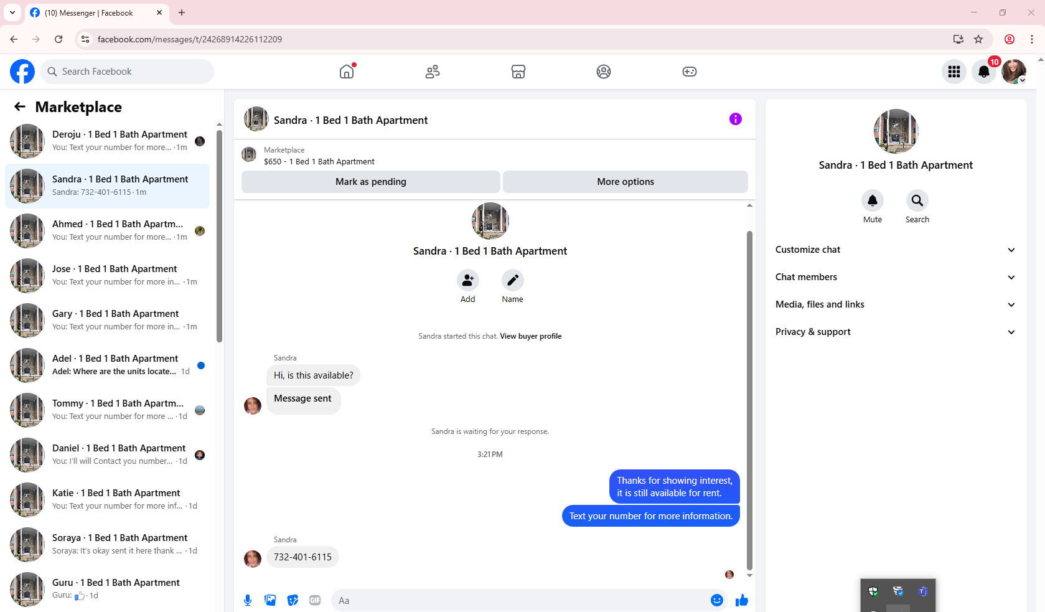
Task: Open View buyer profile link
Action: click(530, 336)
